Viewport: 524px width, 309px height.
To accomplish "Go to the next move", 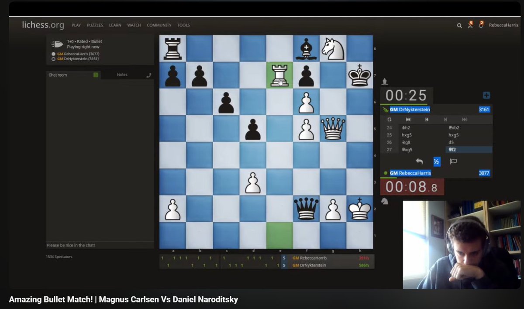I will pos(445,119).
